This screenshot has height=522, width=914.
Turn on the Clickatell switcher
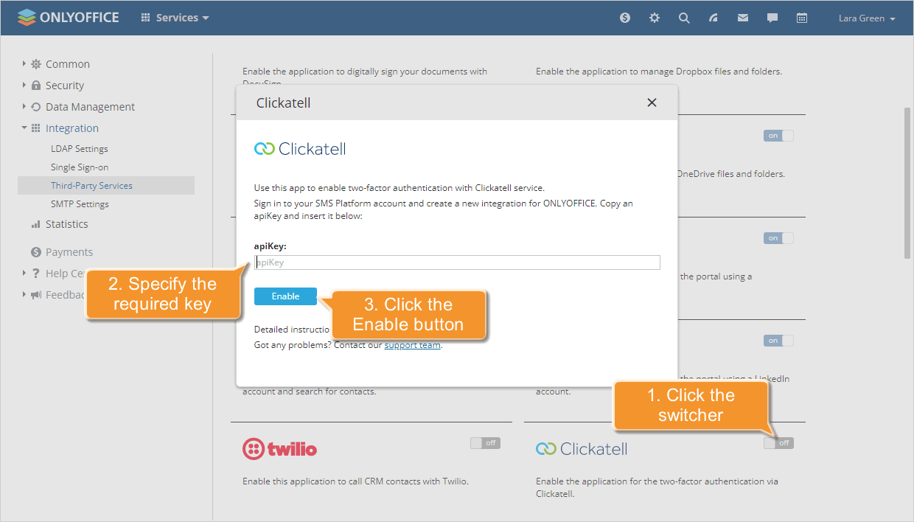coord(778,442)
